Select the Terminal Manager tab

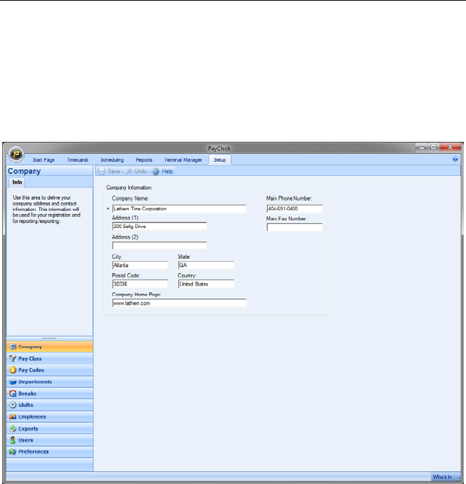[x=183, y=160]
